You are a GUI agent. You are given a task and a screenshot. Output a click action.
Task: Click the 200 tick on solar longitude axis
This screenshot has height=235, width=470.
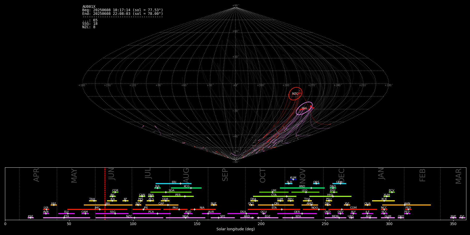pyautogui.click(x=261, y=224)
